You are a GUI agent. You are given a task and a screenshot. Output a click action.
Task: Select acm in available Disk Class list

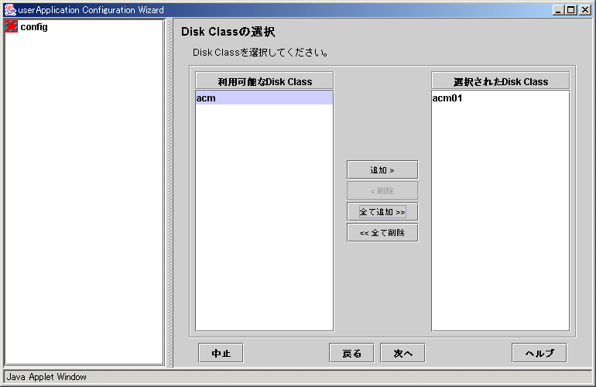coord(264,98)
